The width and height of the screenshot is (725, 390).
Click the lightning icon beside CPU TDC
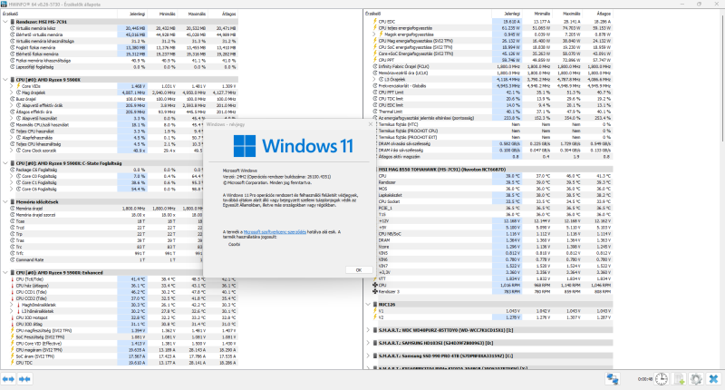pyautogui.click(x=13, y=363)
